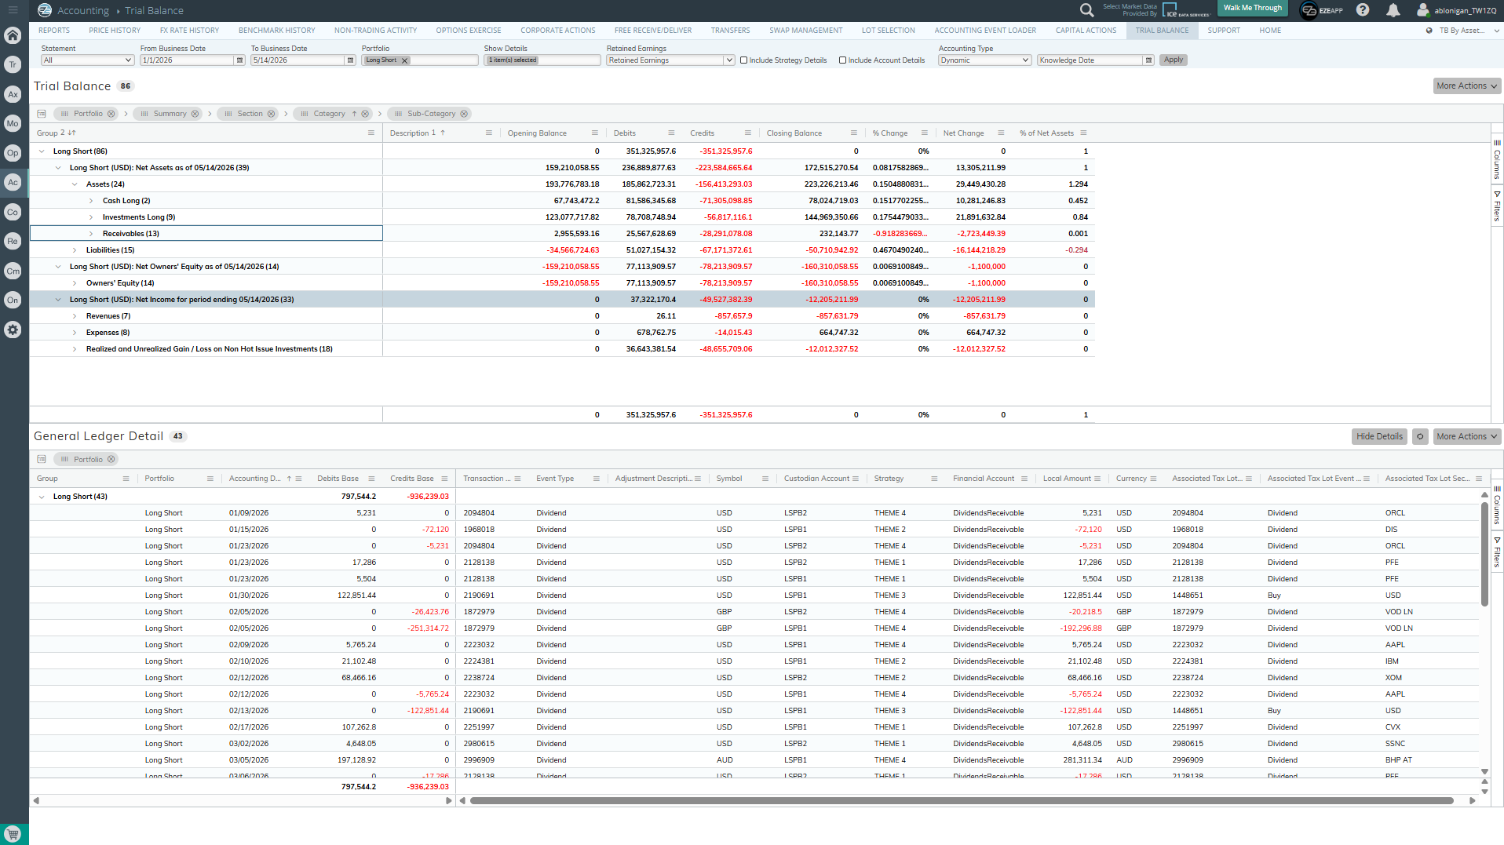Enable Include Account Details checkbox

click(x=842, y=60)
